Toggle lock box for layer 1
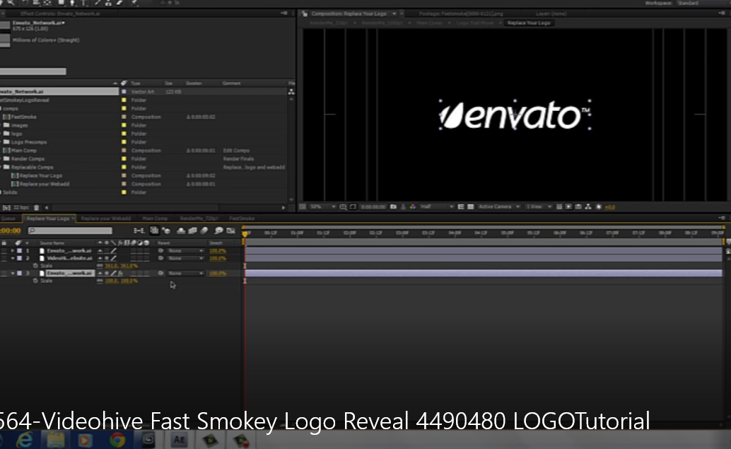This screenshot has height=449, width=731. [4, 251]
